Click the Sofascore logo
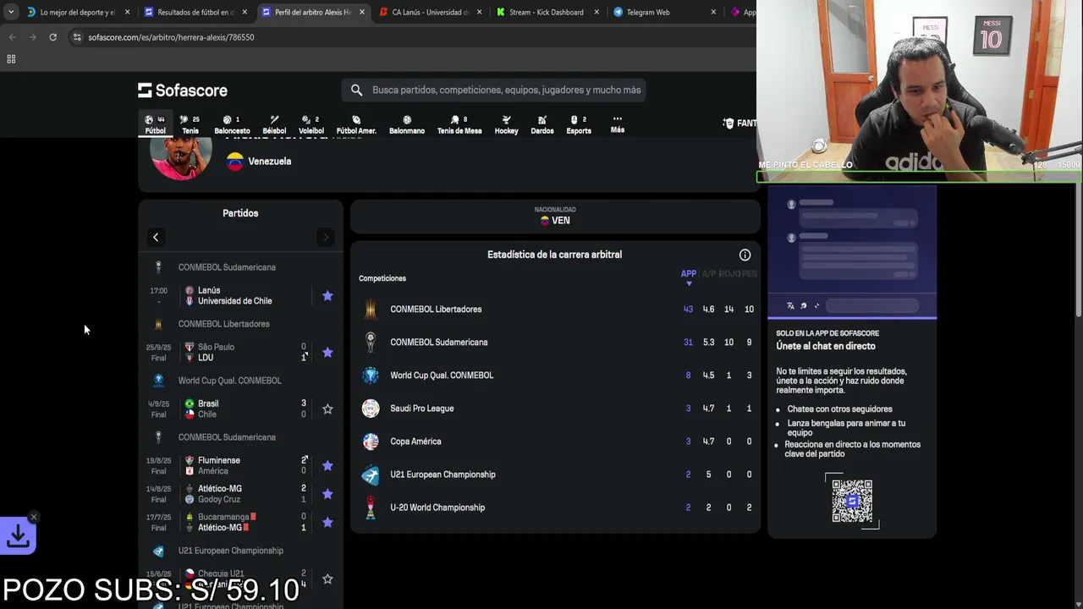Image resolution: width=1083 pixels, height=609 pixels. coord(183,90)
